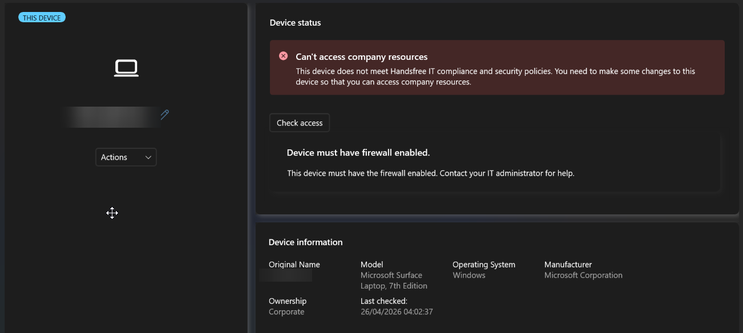The width and height of the screenshot is (743, 333).
Task: Click "Device must have firewall enabled" title
Action: click(358, 153)
